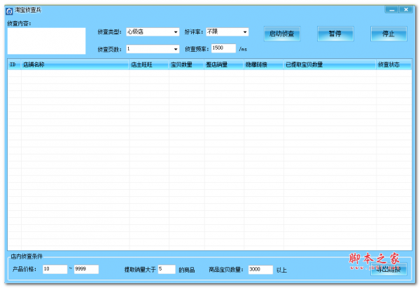The image size is (420, 288).
Task: Click the 侦查状态 column header
Action: 393,64
